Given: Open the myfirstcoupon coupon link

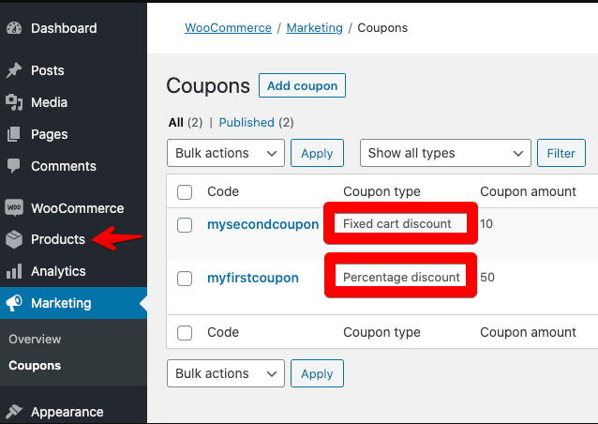Looking at the screenshot, I should pos(253,278).
